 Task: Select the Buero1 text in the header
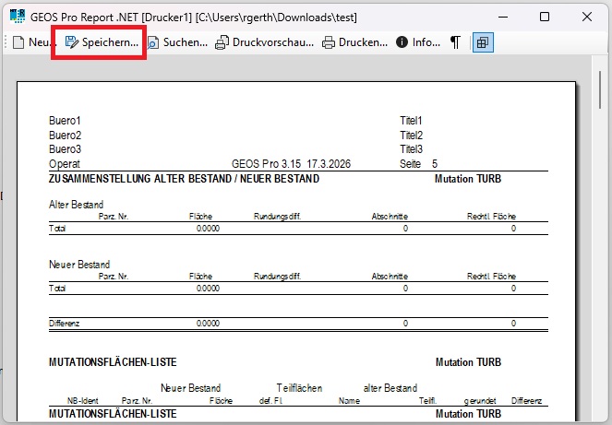tap(65, 121)
